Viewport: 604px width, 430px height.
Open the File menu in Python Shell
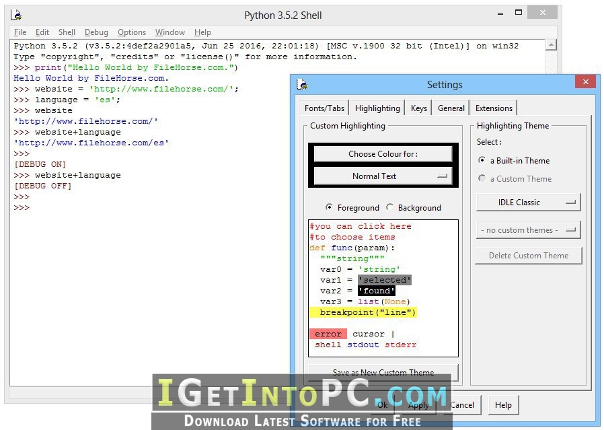coord(20,32)
